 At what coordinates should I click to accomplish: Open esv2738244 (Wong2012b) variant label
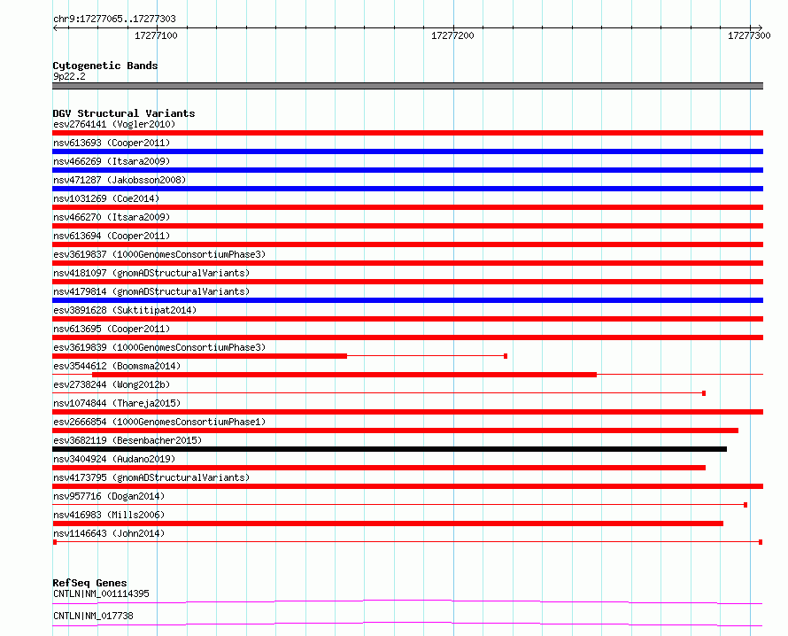[112, 384]
